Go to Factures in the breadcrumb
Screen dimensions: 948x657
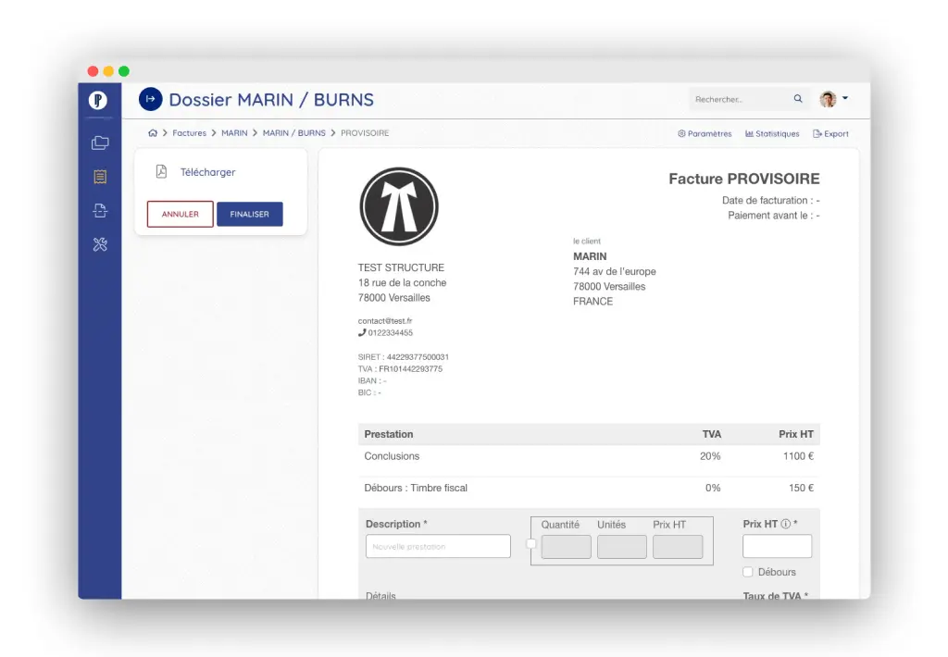[x=189, y=133]
